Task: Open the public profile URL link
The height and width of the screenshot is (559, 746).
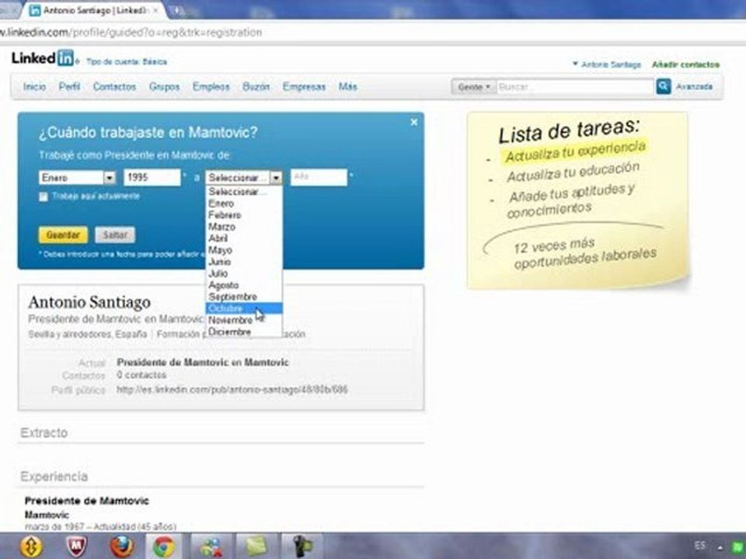Action: (232, 390)
